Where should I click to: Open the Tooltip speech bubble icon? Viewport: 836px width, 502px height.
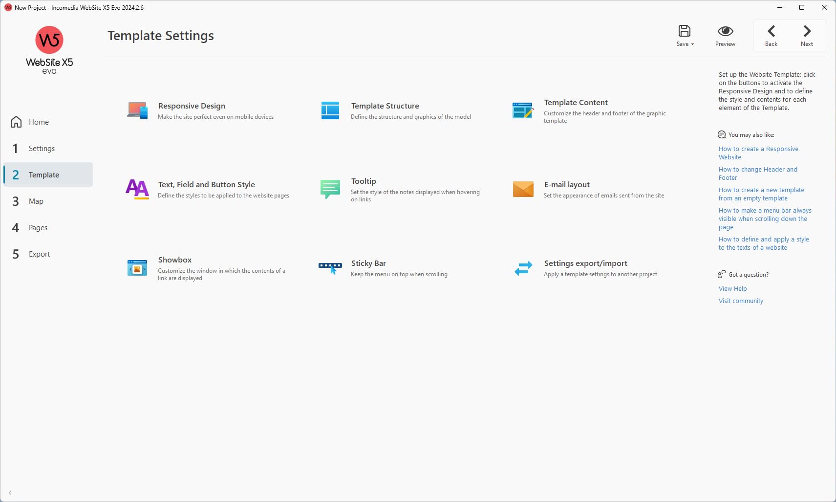pos(330,189)
